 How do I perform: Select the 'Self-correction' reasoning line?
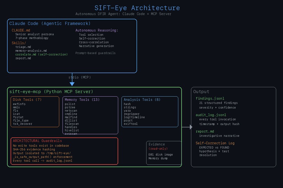tap(92, 38)
